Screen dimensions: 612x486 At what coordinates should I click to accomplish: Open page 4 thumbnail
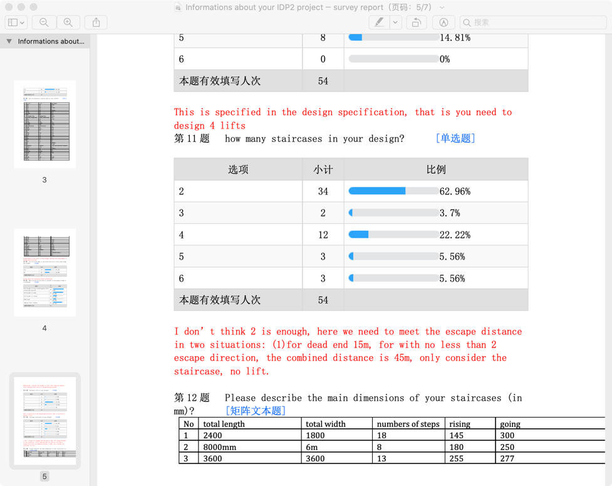point(45,273)
